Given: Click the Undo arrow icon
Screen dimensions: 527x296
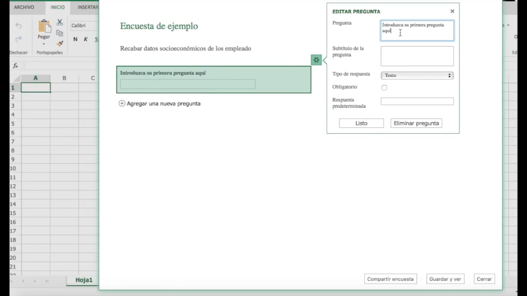Looking at the screenshot, I should click(18, 26).
